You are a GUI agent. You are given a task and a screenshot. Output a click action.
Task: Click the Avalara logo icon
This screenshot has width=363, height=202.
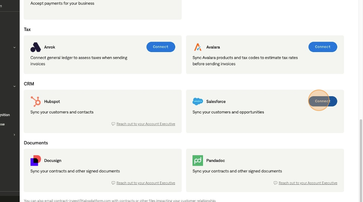tap(197, 47)
